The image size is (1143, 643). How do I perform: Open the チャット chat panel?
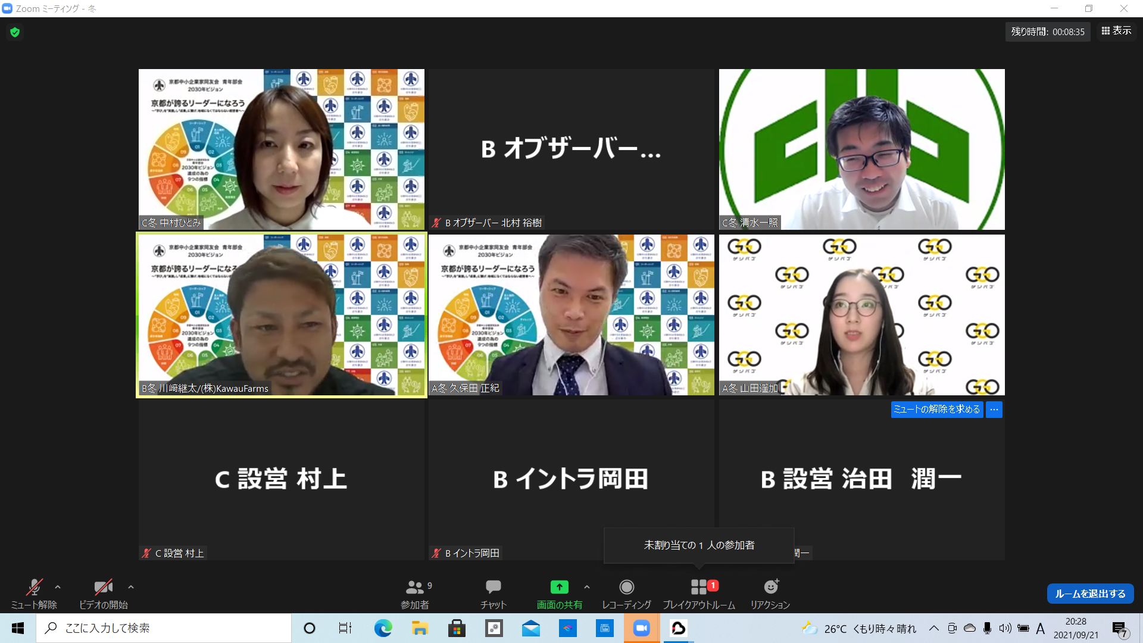(493, 593)
